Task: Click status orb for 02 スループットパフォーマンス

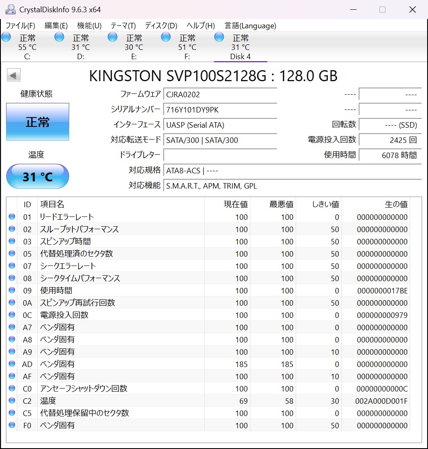Action: [12, 229]
